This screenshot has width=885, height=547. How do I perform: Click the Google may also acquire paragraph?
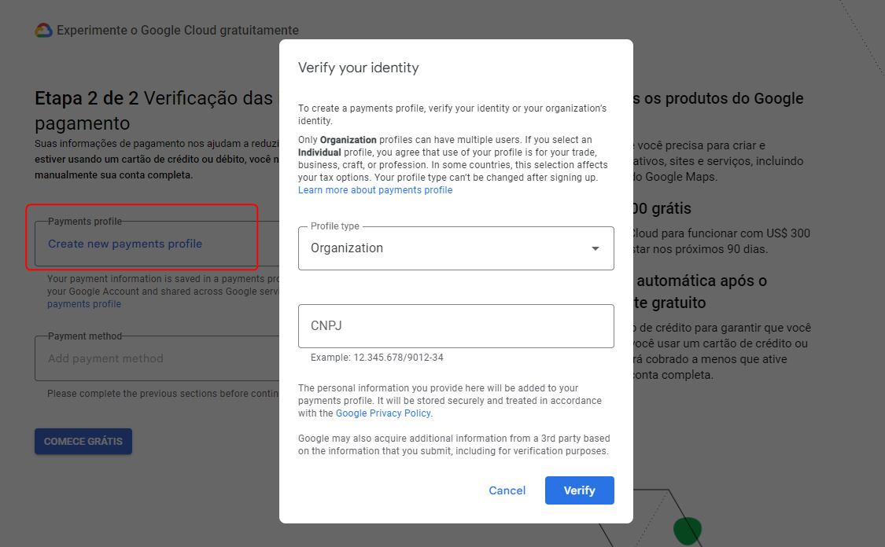click(454, 444)
